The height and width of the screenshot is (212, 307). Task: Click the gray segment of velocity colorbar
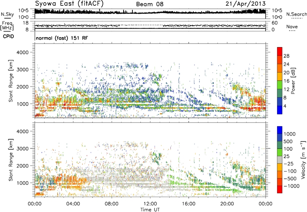[280, 160]
